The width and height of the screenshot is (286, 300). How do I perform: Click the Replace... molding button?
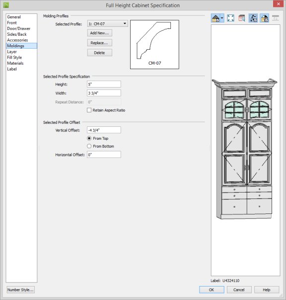pos(100,43)
